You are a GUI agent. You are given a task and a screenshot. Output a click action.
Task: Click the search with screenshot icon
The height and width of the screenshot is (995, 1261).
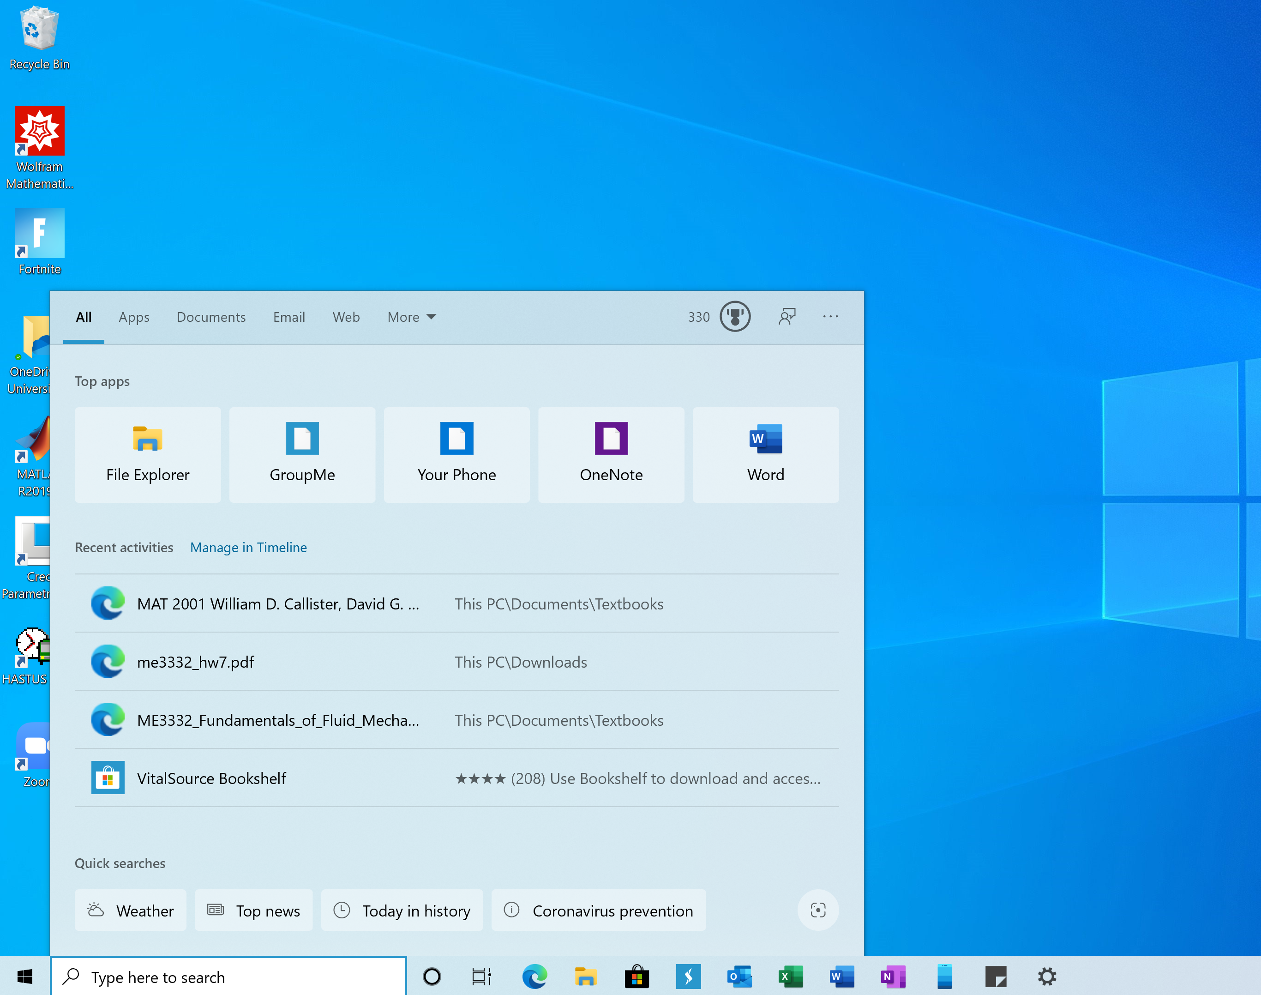coord(818,910)
